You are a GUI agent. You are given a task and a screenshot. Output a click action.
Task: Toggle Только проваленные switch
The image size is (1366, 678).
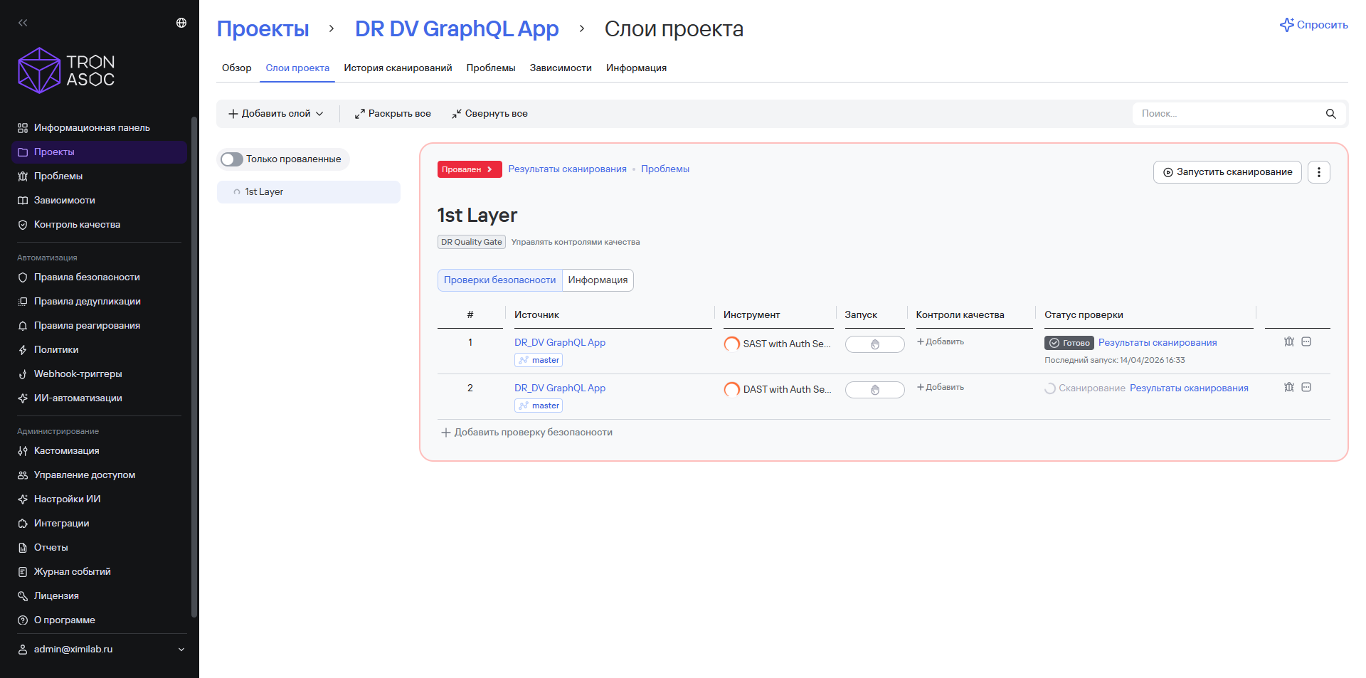[x=232, y=159]
